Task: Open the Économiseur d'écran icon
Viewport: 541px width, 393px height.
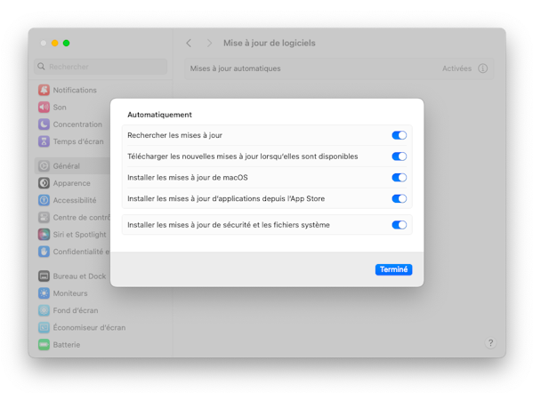Action: [x=44, y=327]
